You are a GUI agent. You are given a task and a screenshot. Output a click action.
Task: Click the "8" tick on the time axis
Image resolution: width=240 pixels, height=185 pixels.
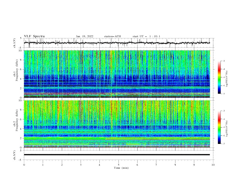[175, 165]
